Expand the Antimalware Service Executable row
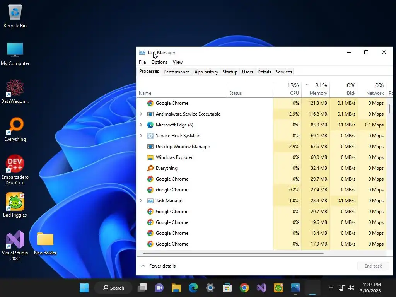 point(141,114)
